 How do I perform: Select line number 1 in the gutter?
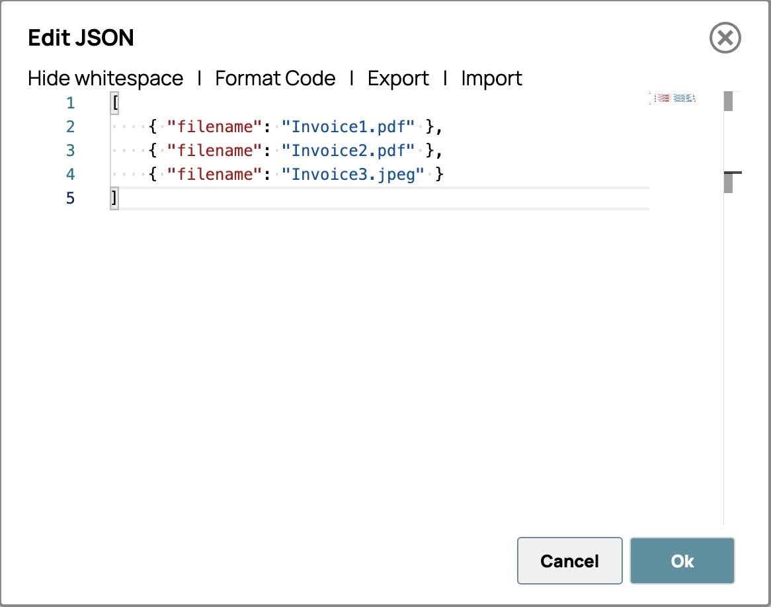pyautogui.click(x=71, y=103)
